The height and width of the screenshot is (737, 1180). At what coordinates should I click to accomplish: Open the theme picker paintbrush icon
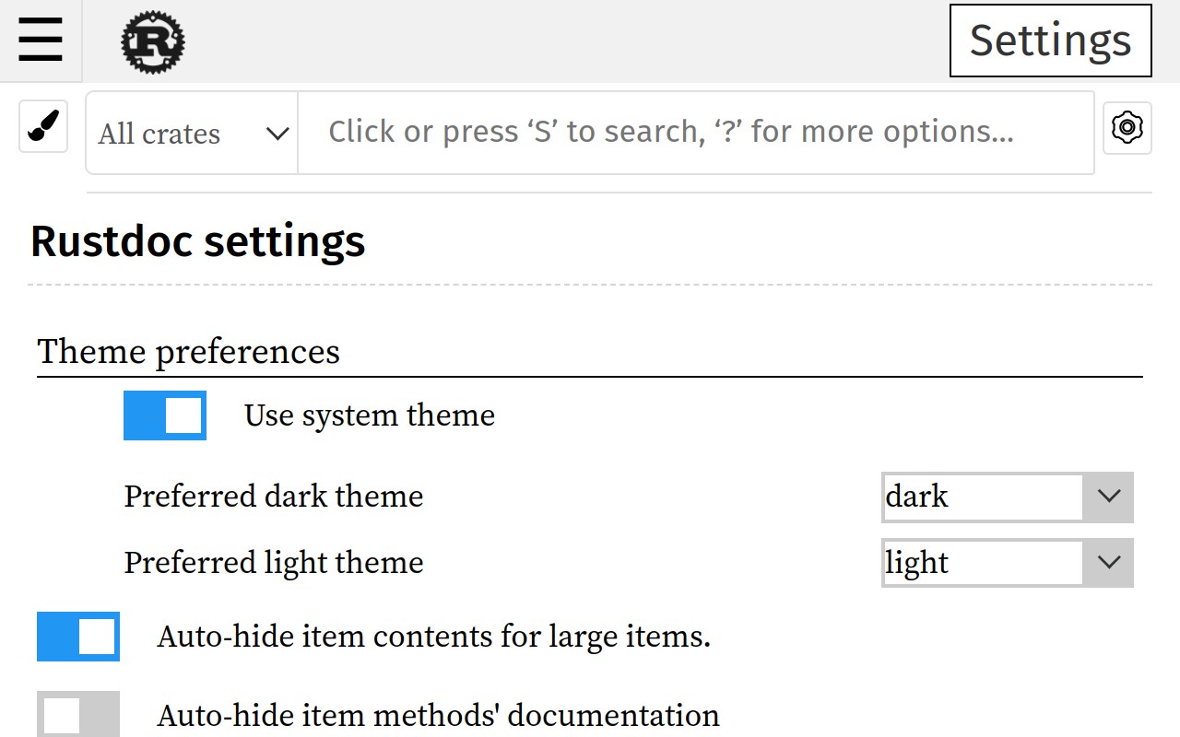[x=43, y=126]
